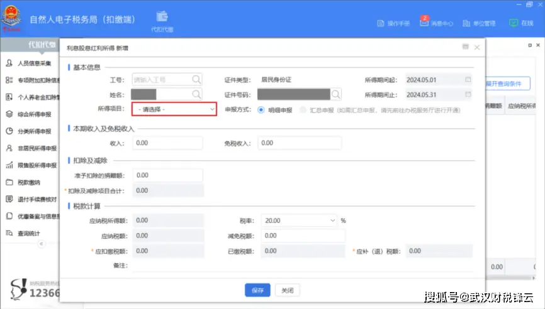Open calendar icon for 所得期间起
This screenshot has width=545, height=309.
468,80
